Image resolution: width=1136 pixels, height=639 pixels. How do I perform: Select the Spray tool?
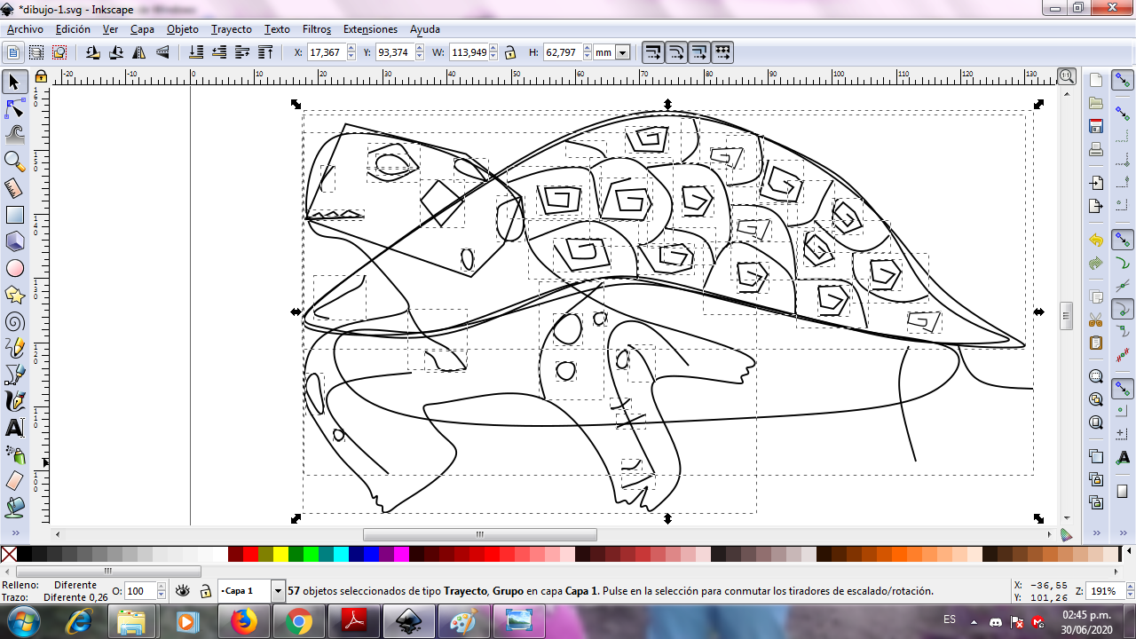pos(14,454)
